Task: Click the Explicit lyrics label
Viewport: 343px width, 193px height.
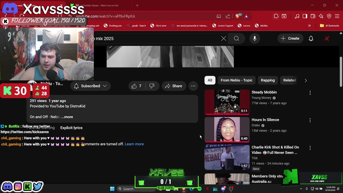Action: pos(71,128)
